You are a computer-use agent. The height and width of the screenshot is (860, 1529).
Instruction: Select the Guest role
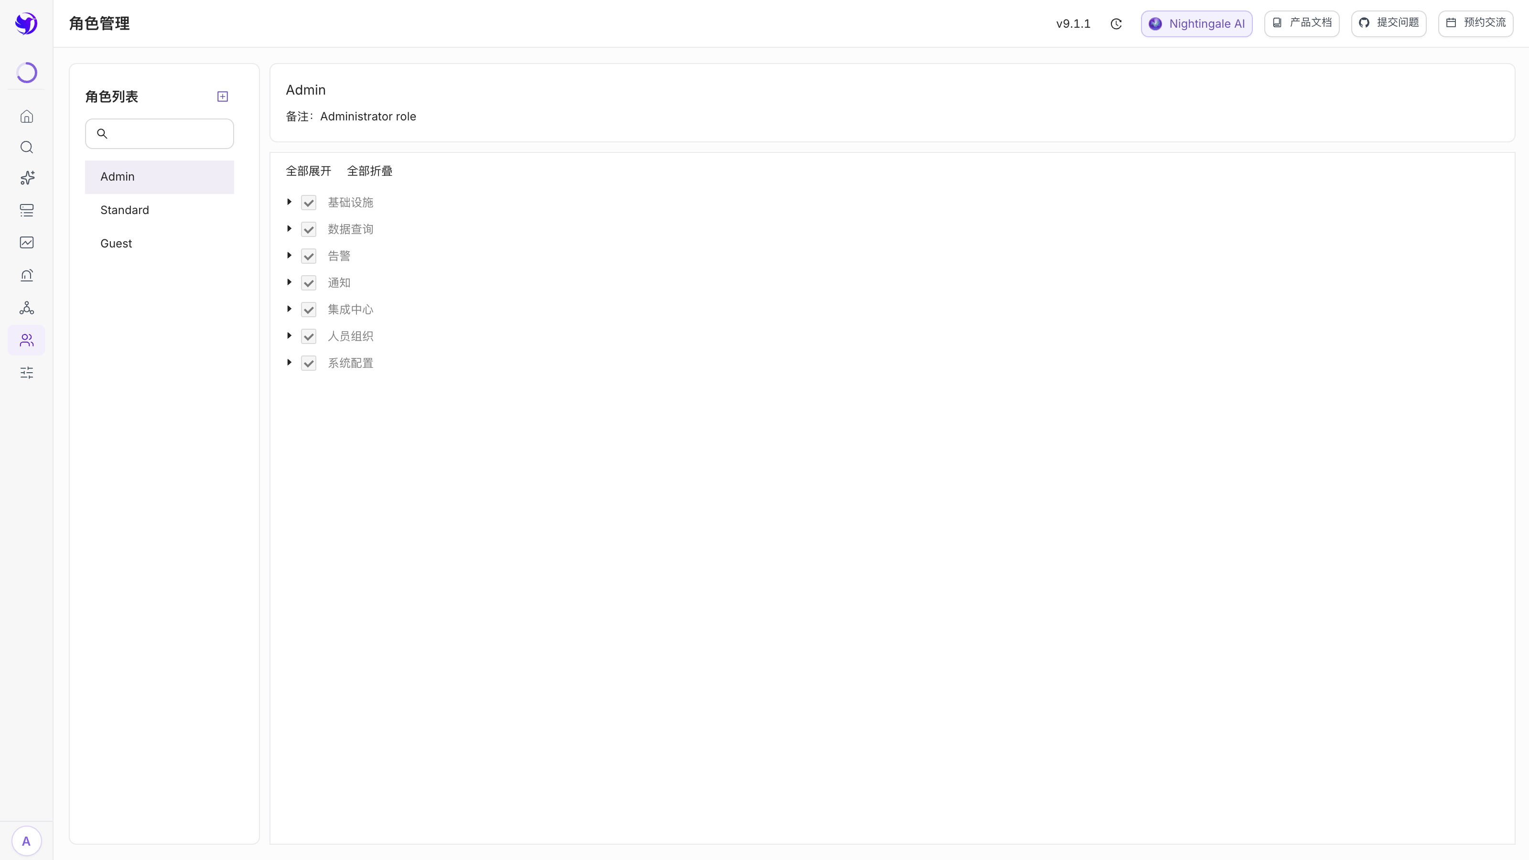(x=159, y=243)
